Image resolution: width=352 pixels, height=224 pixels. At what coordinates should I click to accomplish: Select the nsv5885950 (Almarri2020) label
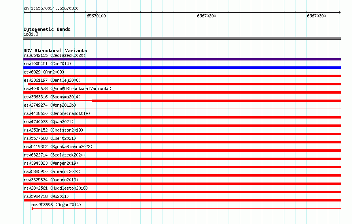pos(52,171)
